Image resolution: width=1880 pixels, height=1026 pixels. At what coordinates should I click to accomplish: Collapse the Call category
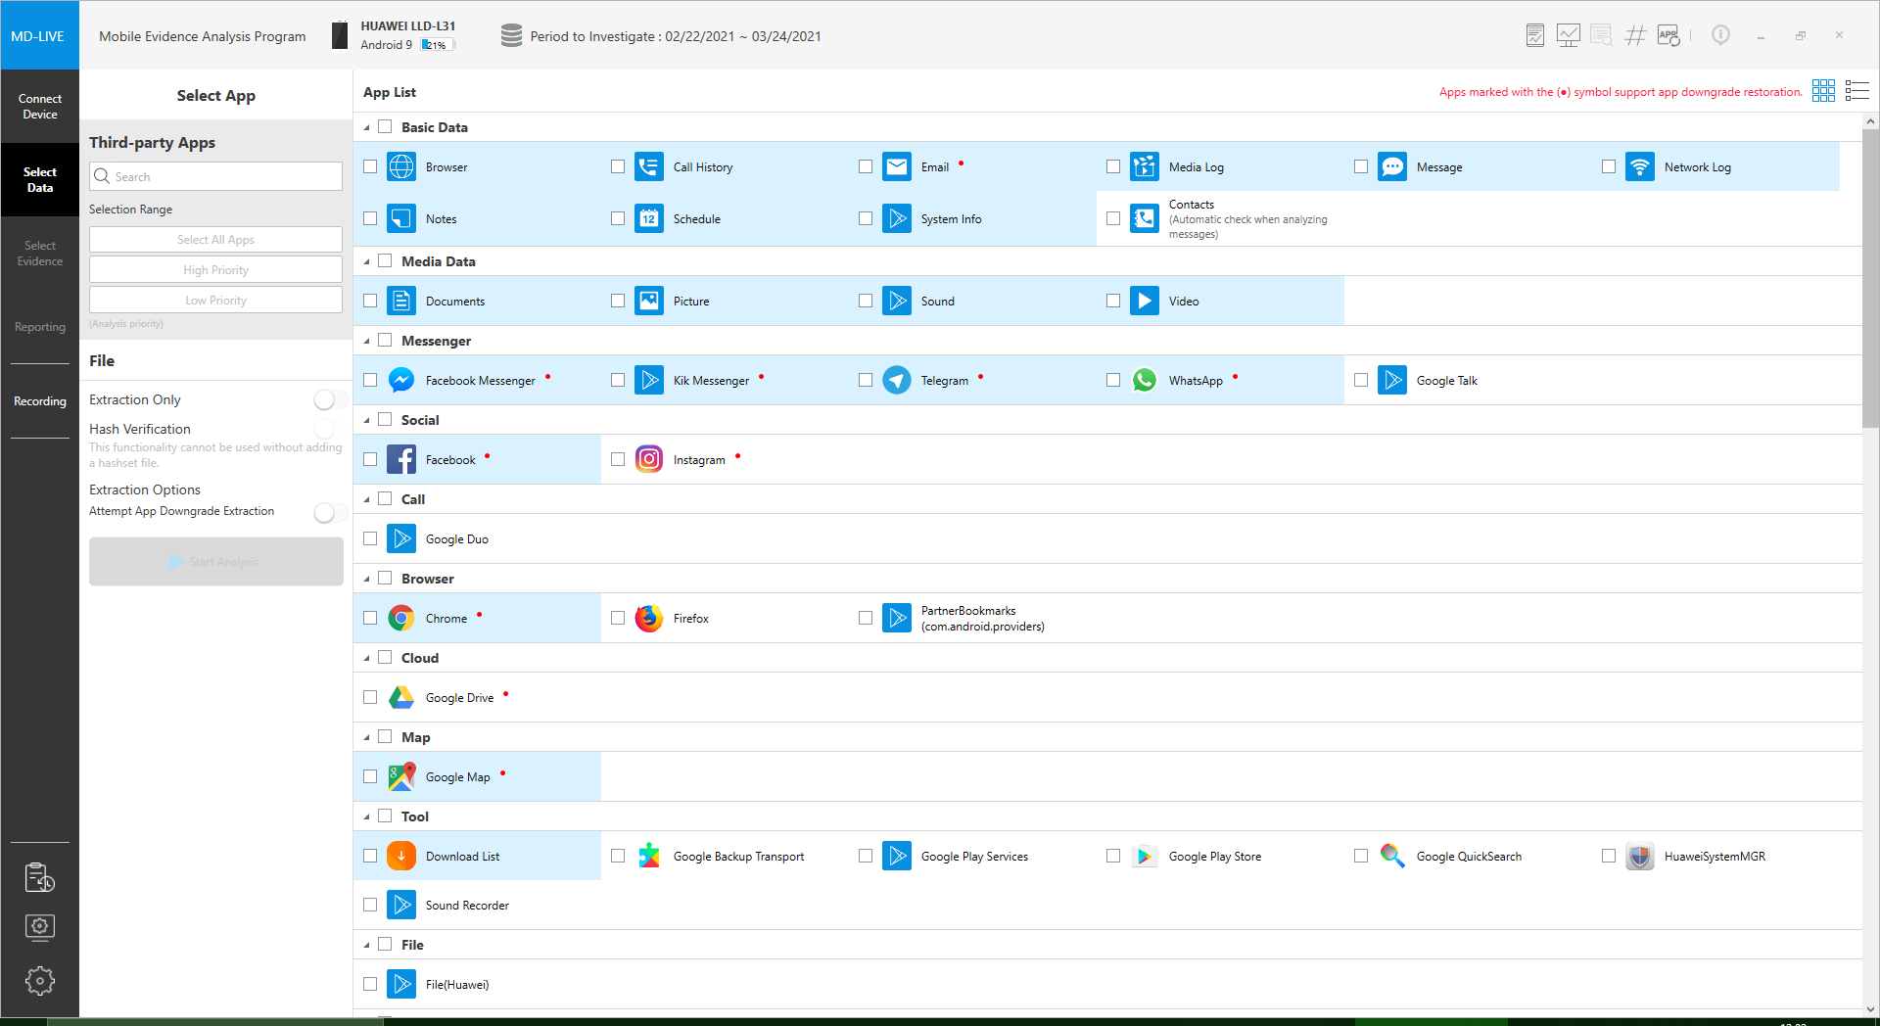click(367, 500)
